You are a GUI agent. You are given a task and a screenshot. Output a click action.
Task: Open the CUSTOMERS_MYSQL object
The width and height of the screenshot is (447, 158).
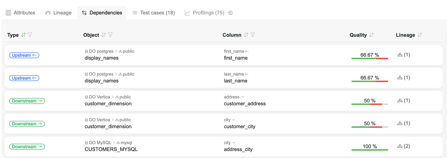point(111,149)
